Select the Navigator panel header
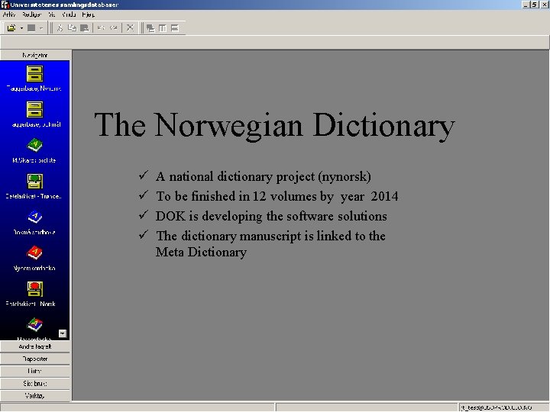Viewport: 550px width, 412px height. [x=35, y=55]
